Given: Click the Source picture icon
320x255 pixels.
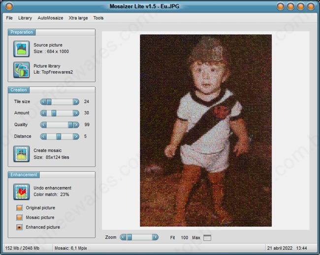Looking at the screenshot, I should coord(22,49).
